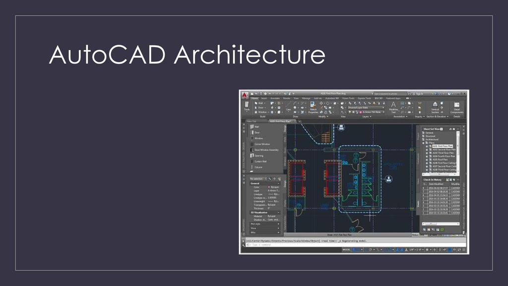The image size is (508, 286).
Task: Switch to the Home ribbon tab
Action: [254, 98]
